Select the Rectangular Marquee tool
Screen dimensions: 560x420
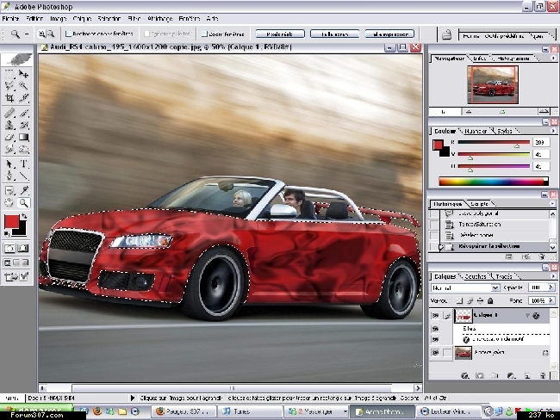tap(9, 74)
